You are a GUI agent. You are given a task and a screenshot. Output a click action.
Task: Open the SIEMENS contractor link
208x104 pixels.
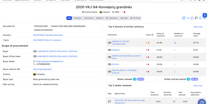click(116, 50)
